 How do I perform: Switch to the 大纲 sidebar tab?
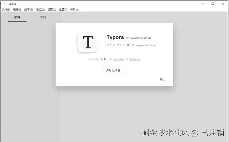(x=43, y=17)
